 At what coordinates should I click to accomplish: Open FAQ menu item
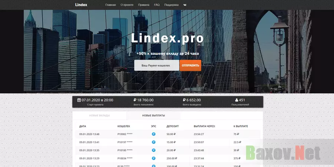tap(157, 5)
